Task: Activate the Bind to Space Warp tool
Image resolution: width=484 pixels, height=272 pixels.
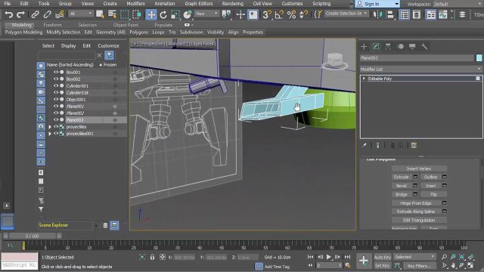Action: point(59,14)
